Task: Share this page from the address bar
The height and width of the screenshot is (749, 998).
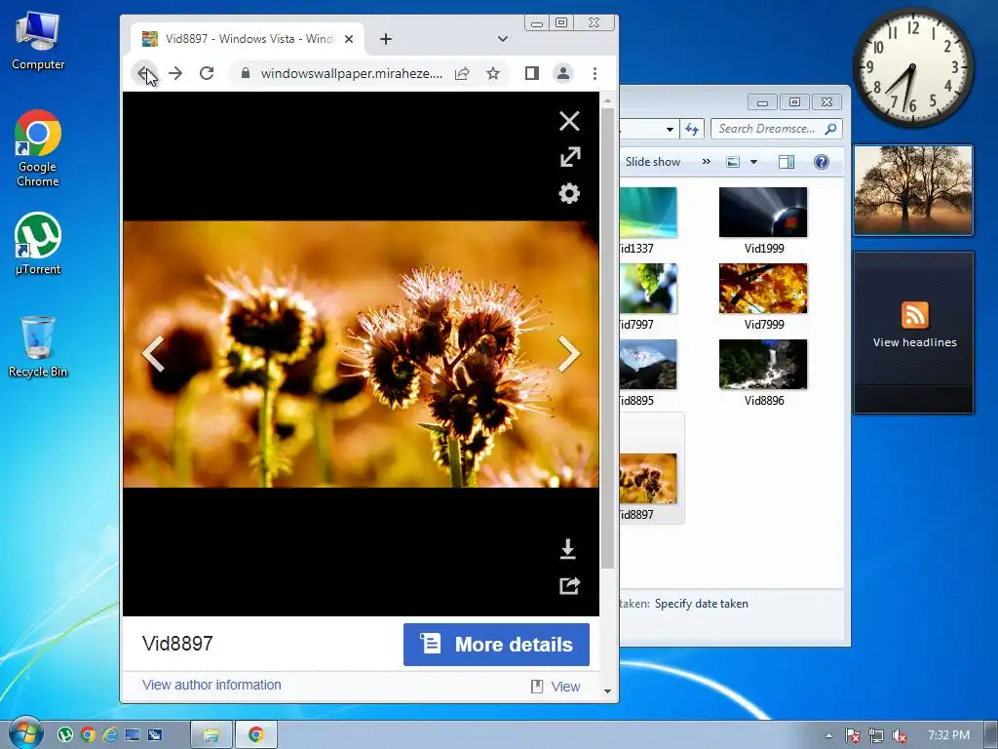Action: coord(462,73)
